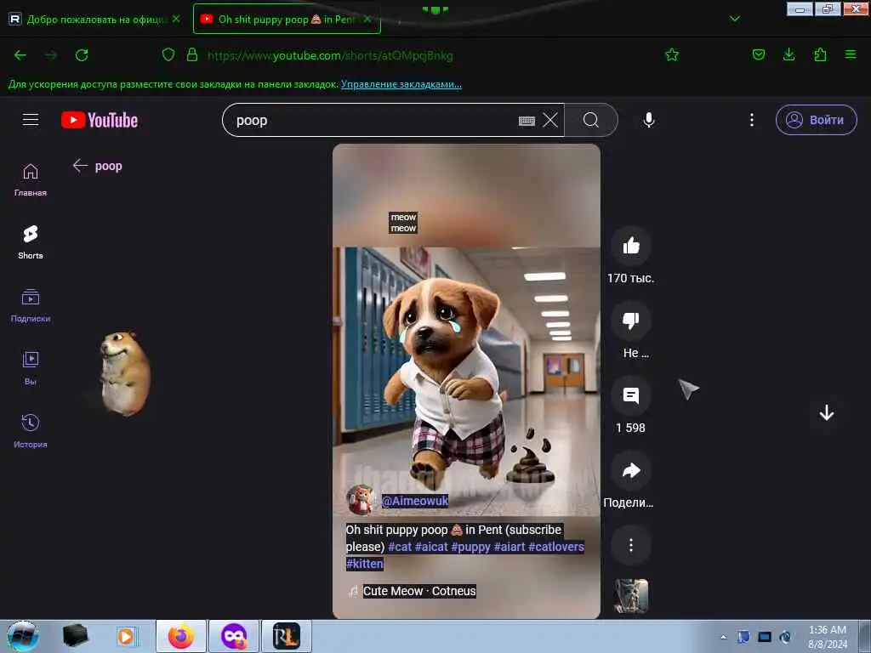Open the purple mask app on taskbar
Screen dimensions: 871x653
point(234,636)
